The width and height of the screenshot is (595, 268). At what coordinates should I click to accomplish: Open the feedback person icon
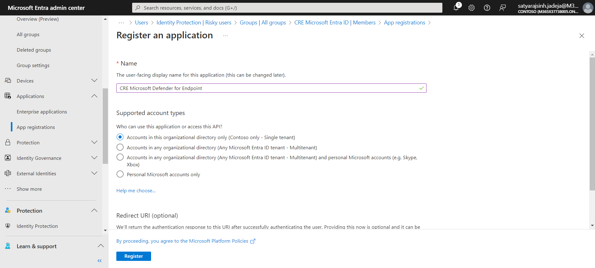pyautogui.click(x=503, y=8)
